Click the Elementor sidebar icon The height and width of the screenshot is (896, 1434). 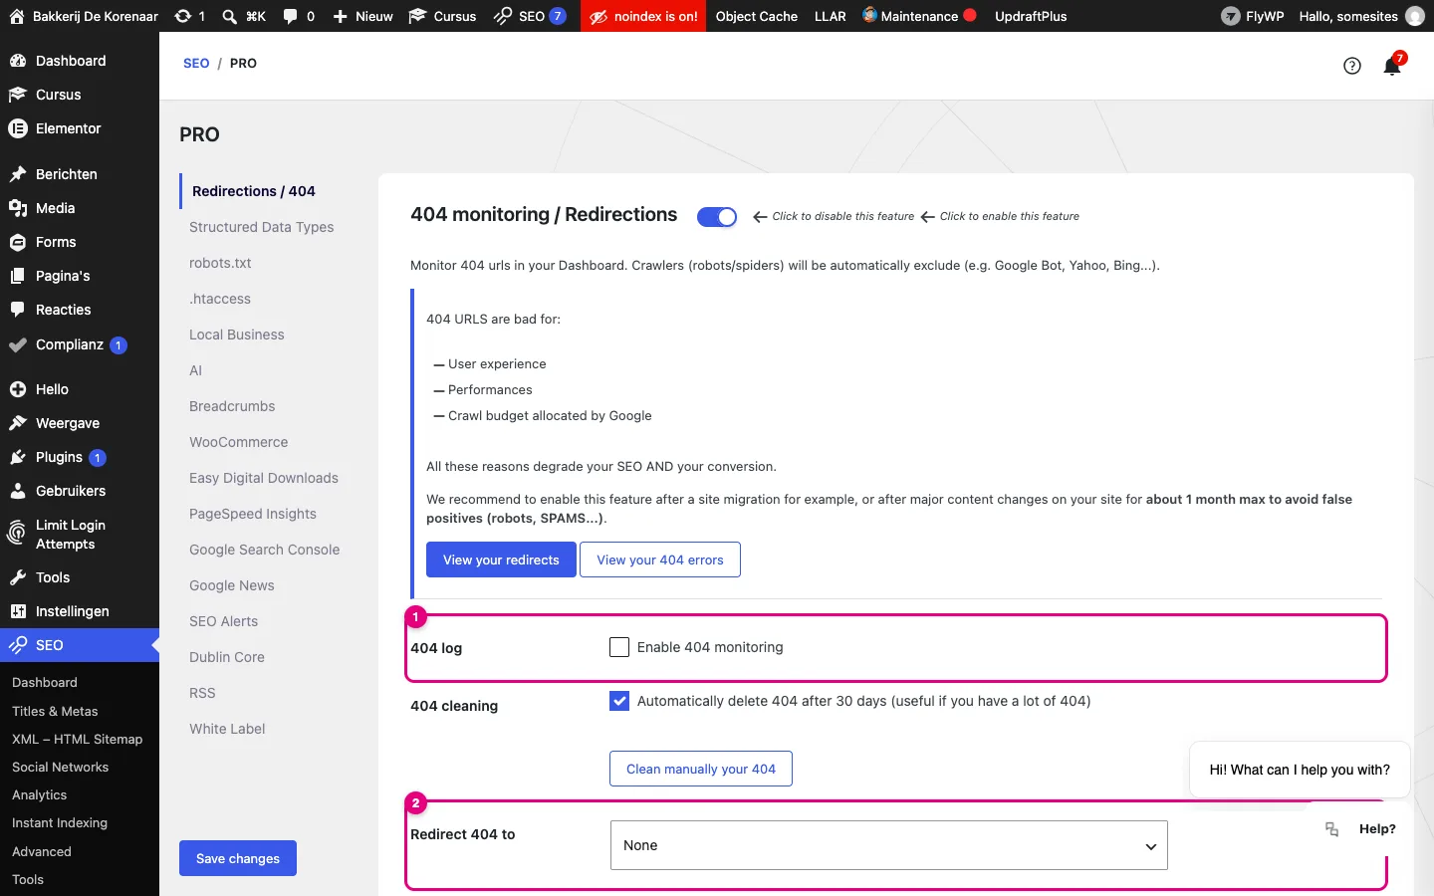pyautogui.click(x=17, y=128)
